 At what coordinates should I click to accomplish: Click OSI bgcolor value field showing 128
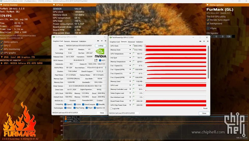(228, 36)
